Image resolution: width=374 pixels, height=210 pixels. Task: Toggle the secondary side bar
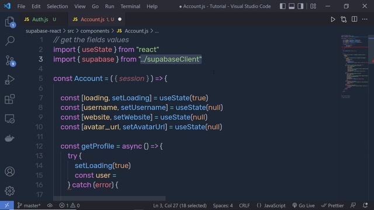(x=300, y=6)
